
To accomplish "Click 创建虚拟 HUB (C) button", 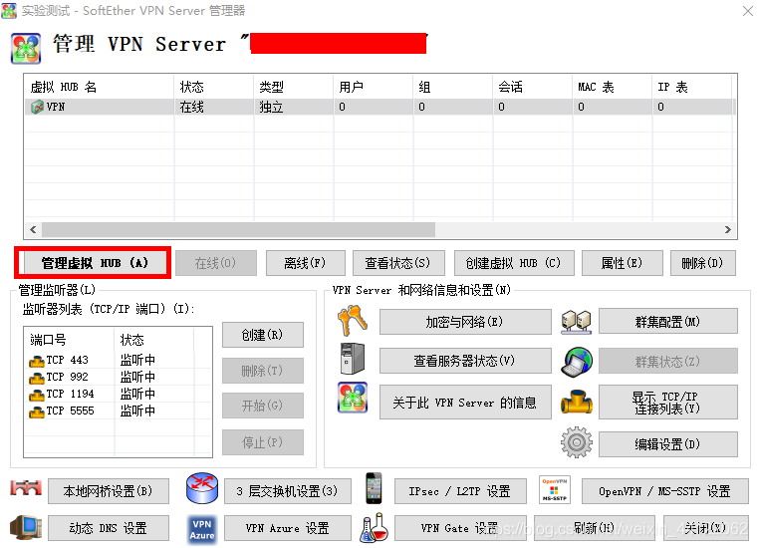I will (x=514, y=263).
